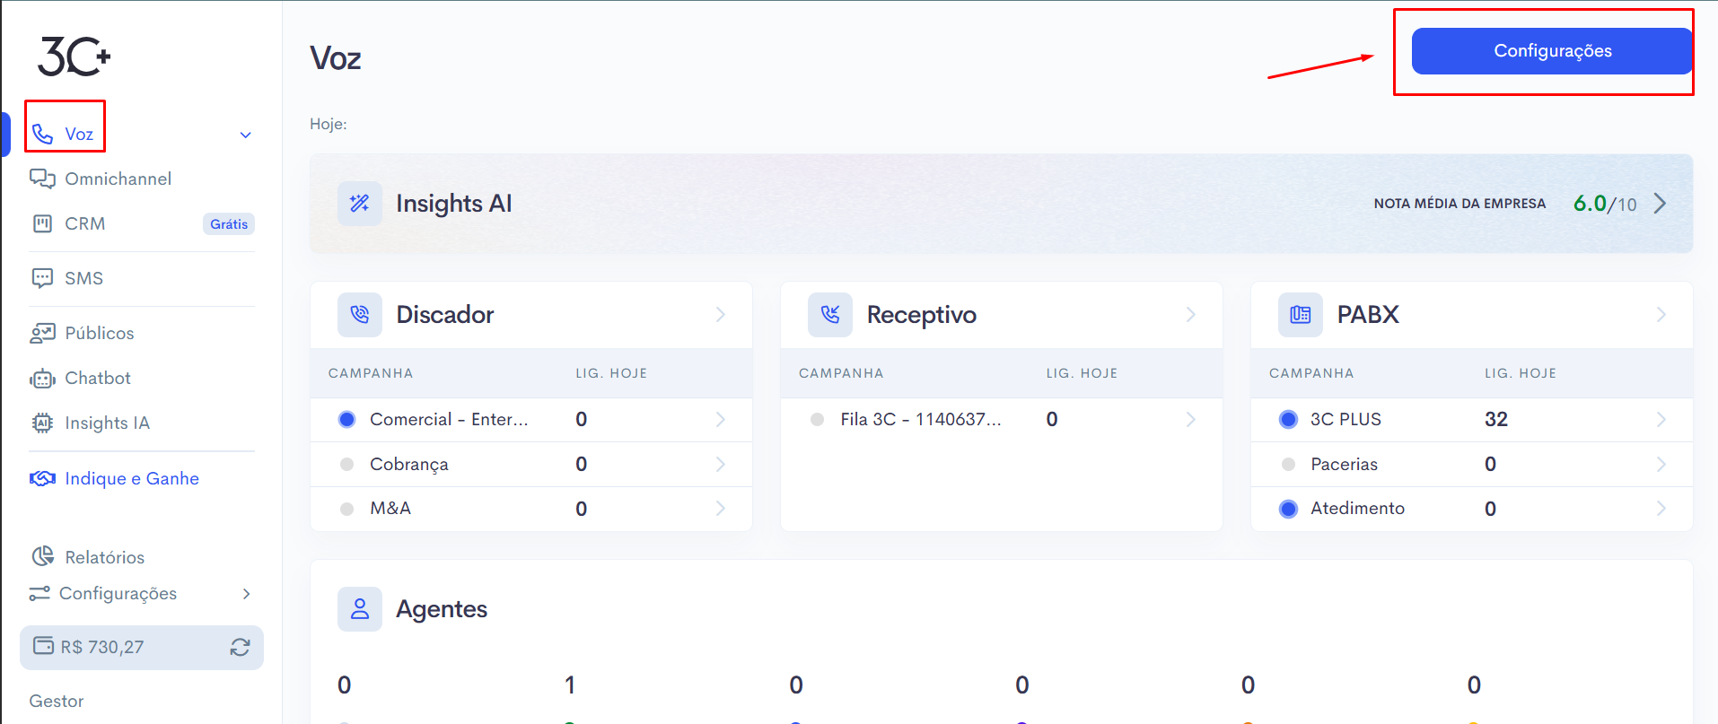Click the handshake icon for Indique e Ganhe

point(42,478)
